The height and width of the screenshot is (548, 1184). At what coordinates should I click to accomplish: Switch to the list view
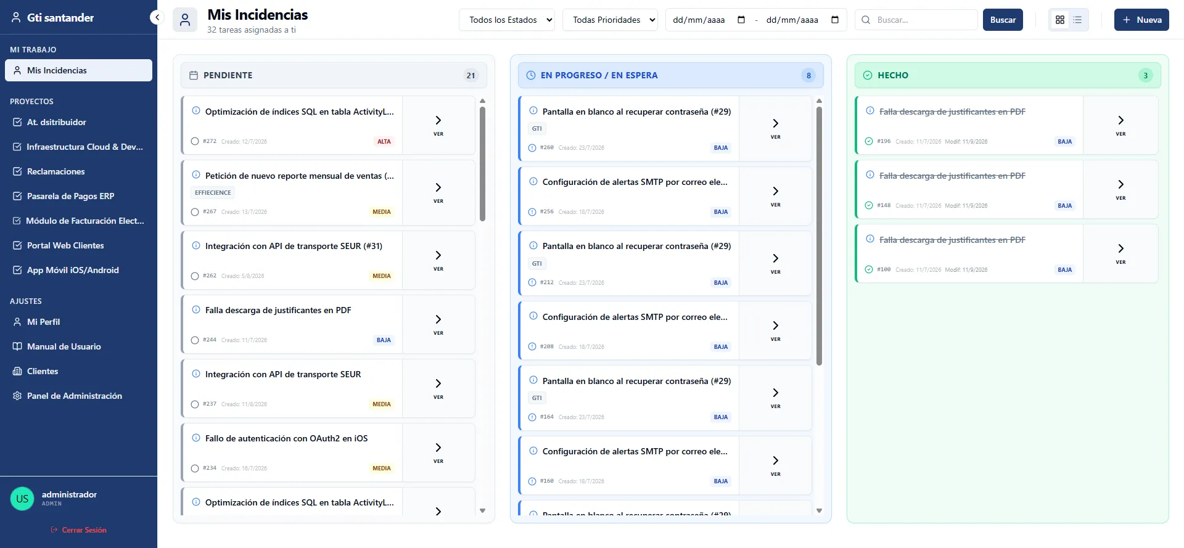click(1077, 20)
